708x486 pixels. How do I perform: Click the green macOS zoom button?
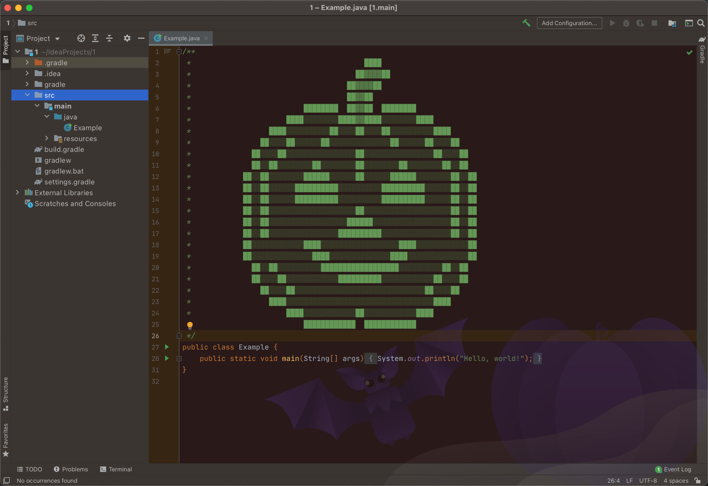coord(29,8)
